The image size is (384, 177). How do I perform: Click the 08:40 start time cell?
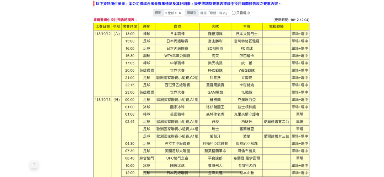coord(130,159)
